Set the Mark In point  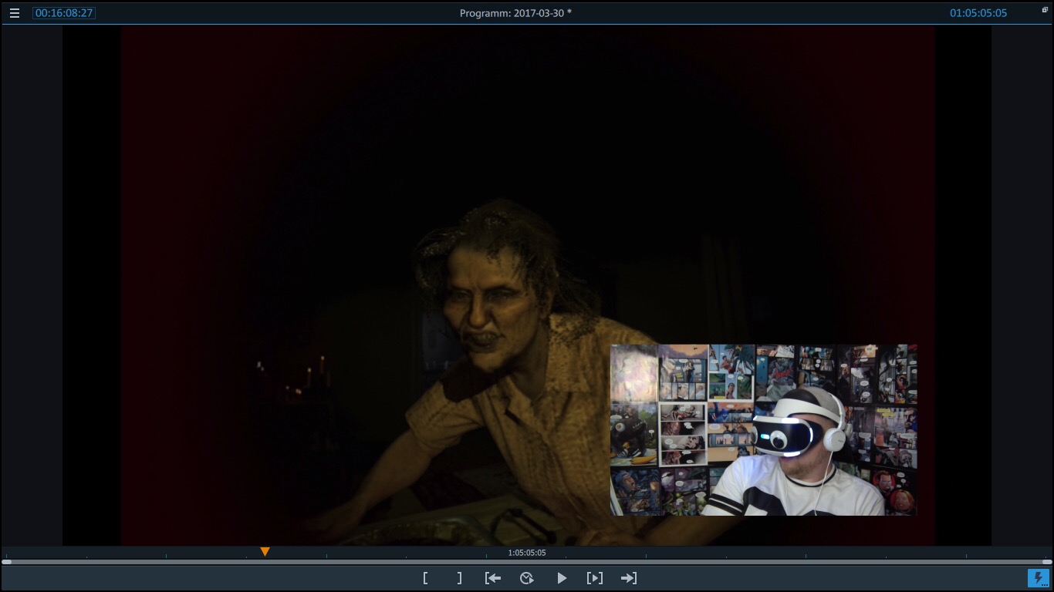point(425,578)
